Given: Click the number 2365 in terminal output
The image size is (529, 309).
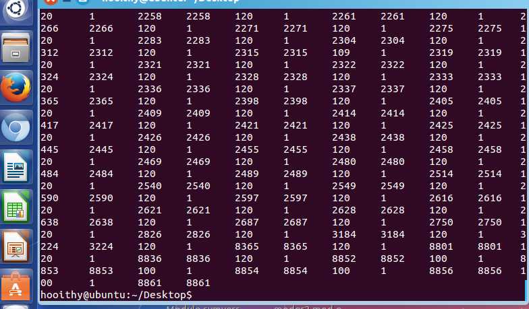Looking at the screenshot, I should (x=101, y=101).
